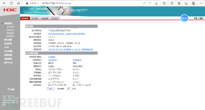Open the browser profile avatar
205x110 pixels.
click(193, 3)
